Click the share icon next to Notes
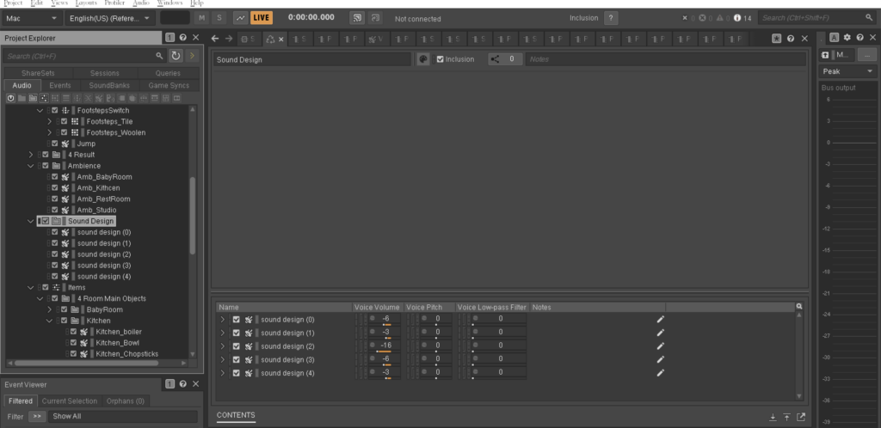 click(x=496, y=59)
